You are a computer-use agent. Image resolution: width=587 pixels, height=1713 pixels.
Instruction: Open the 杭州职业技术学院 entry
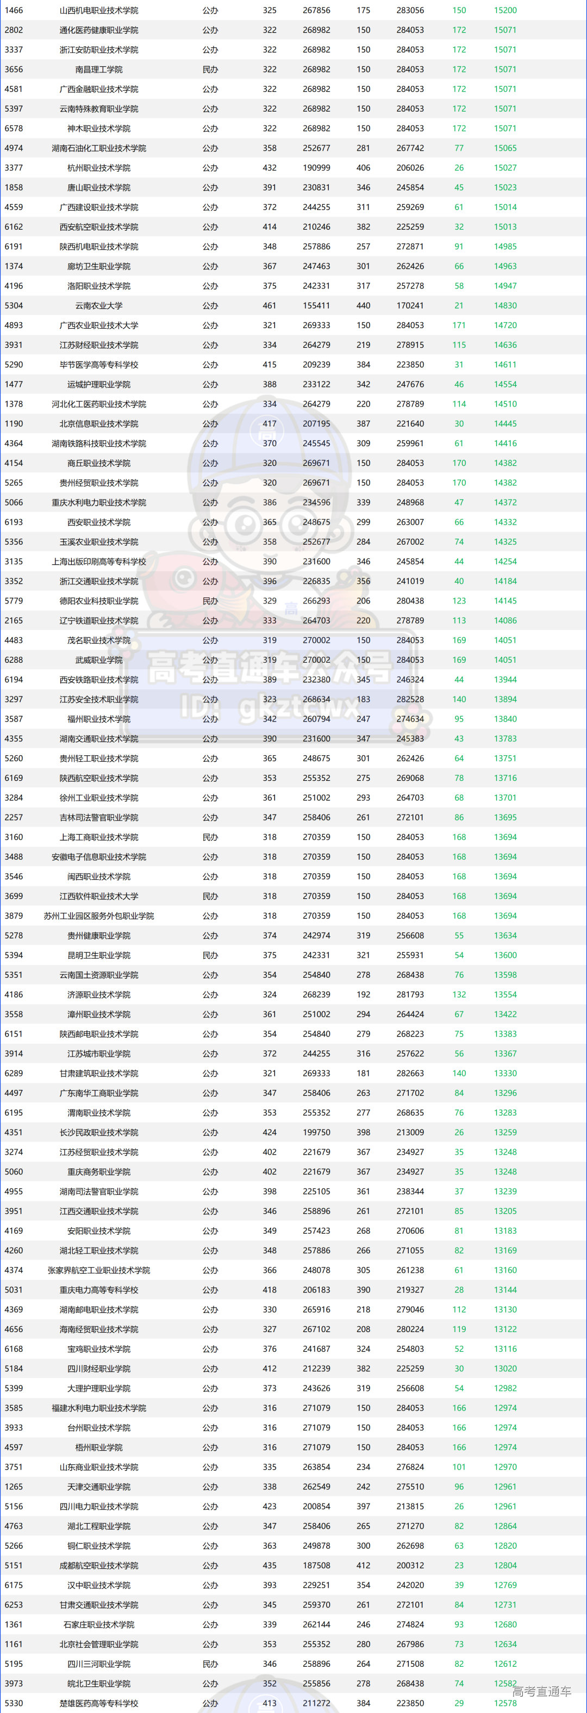tap(99, 168)
